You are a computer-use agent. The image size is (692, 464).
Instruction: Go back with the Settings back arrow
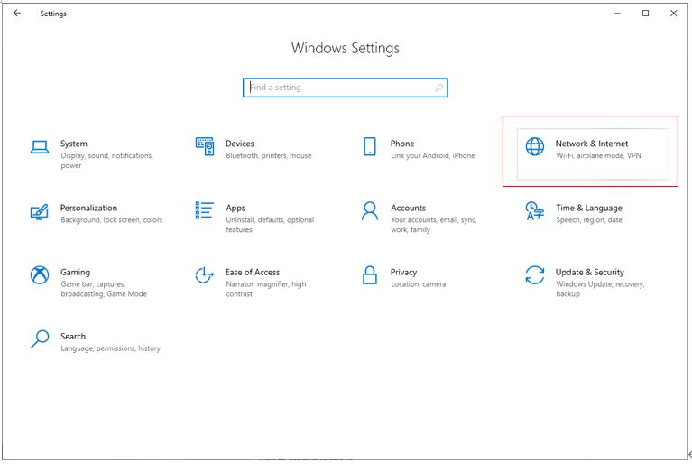[x=17, y=14]
